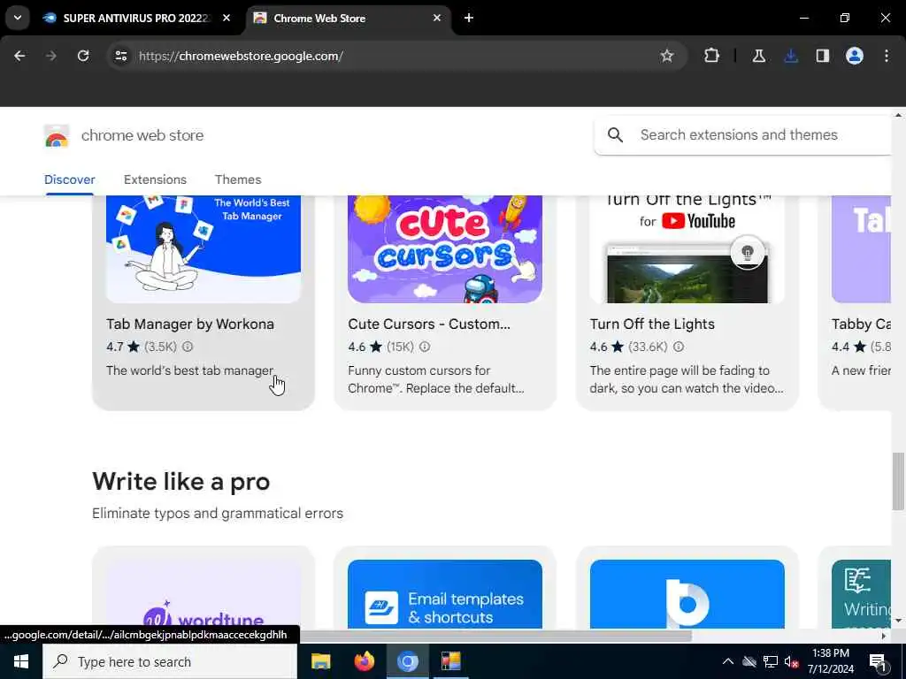This screenshot has height=679, width=906.
Task: Click the horizontal scrollbar at page bottom
Action: click(x=495, y=636)
